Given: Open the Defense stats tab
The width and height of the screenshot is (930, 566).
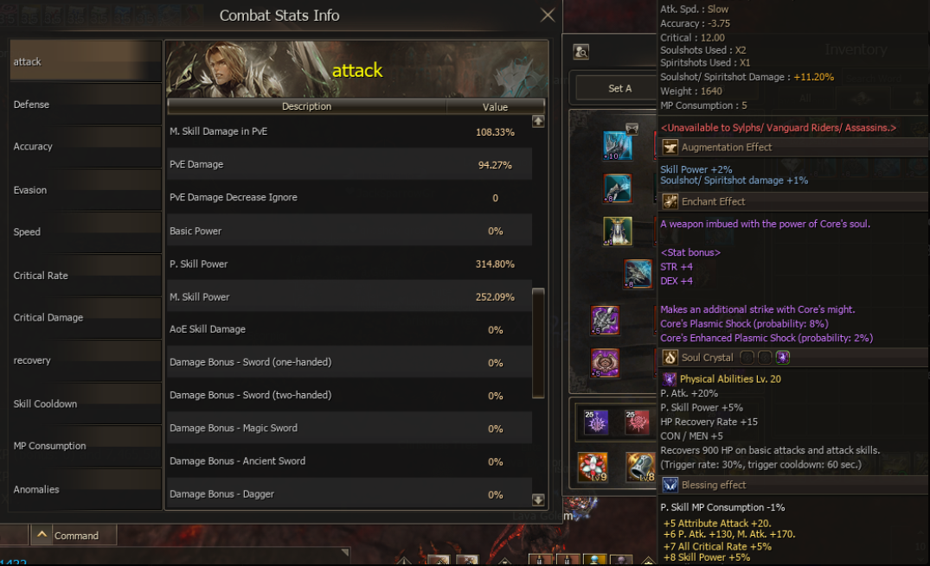Looking at the screenshot, I should (86, 105).
